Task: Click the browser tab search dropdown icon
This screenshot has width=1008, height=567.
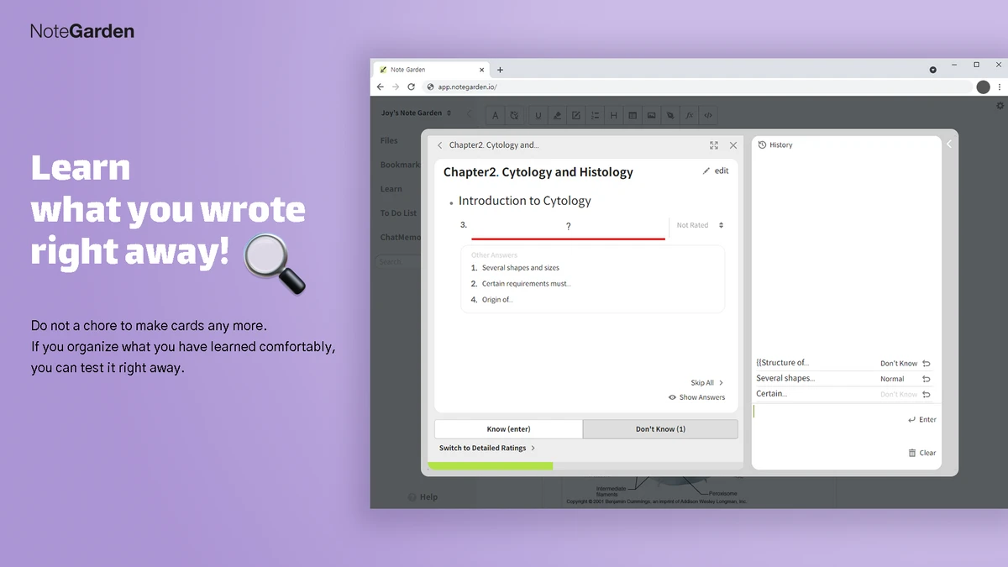Action: pyautogui.click(x=932, y=70)
